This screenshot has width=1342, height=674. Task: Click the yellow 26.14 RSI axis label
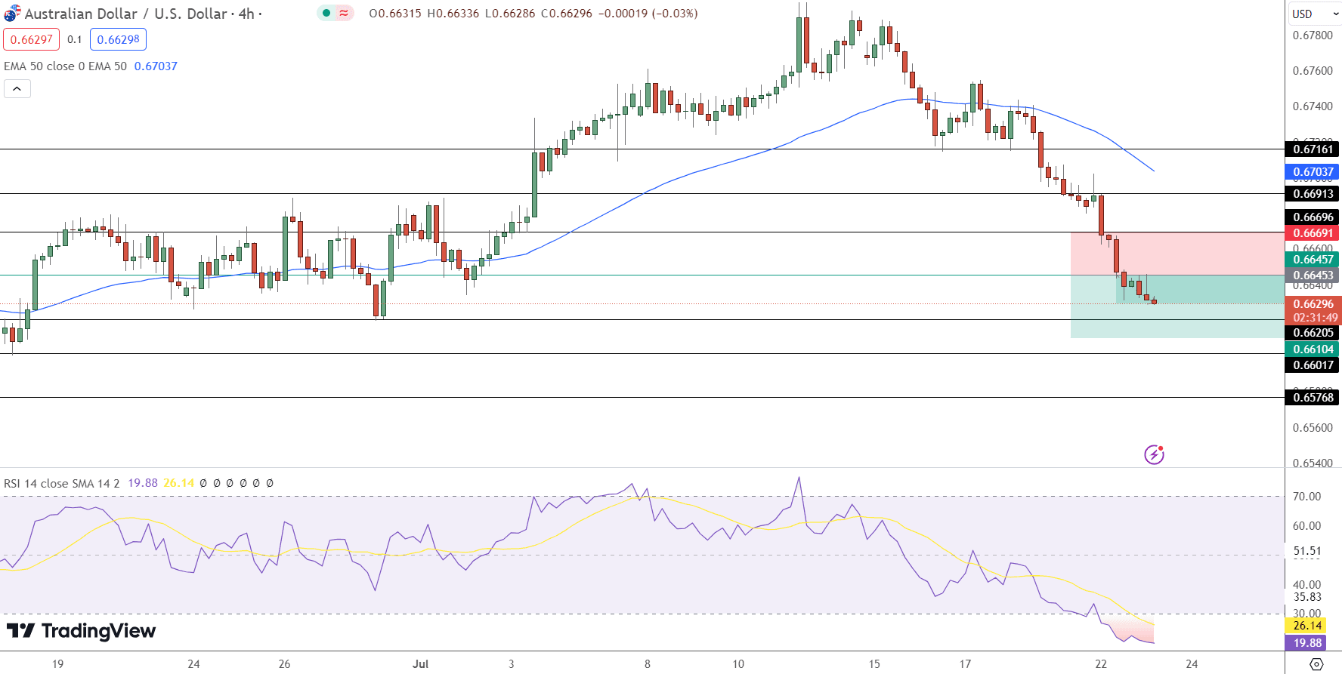click(x=1307, y=626)
